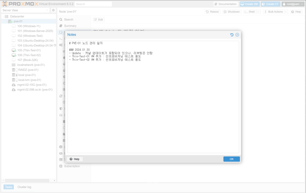The height and width of the screenshot is (193, 306).
Task: Open the root@pam user menu
Action: 293,4
